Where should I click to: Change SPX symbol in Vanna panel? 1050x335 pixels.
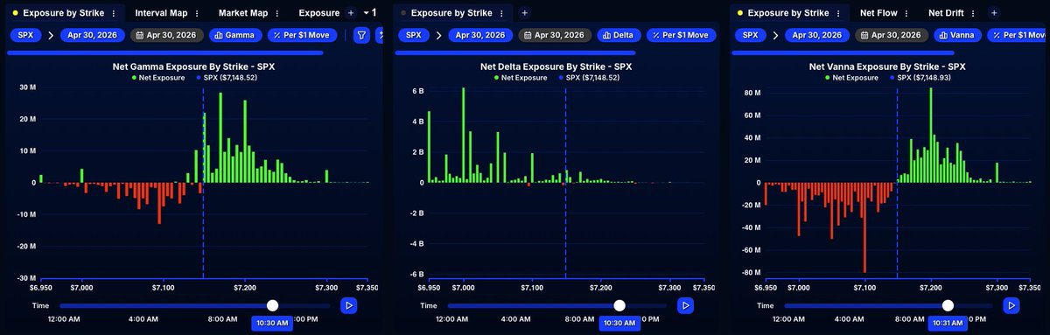click(751, 35)
